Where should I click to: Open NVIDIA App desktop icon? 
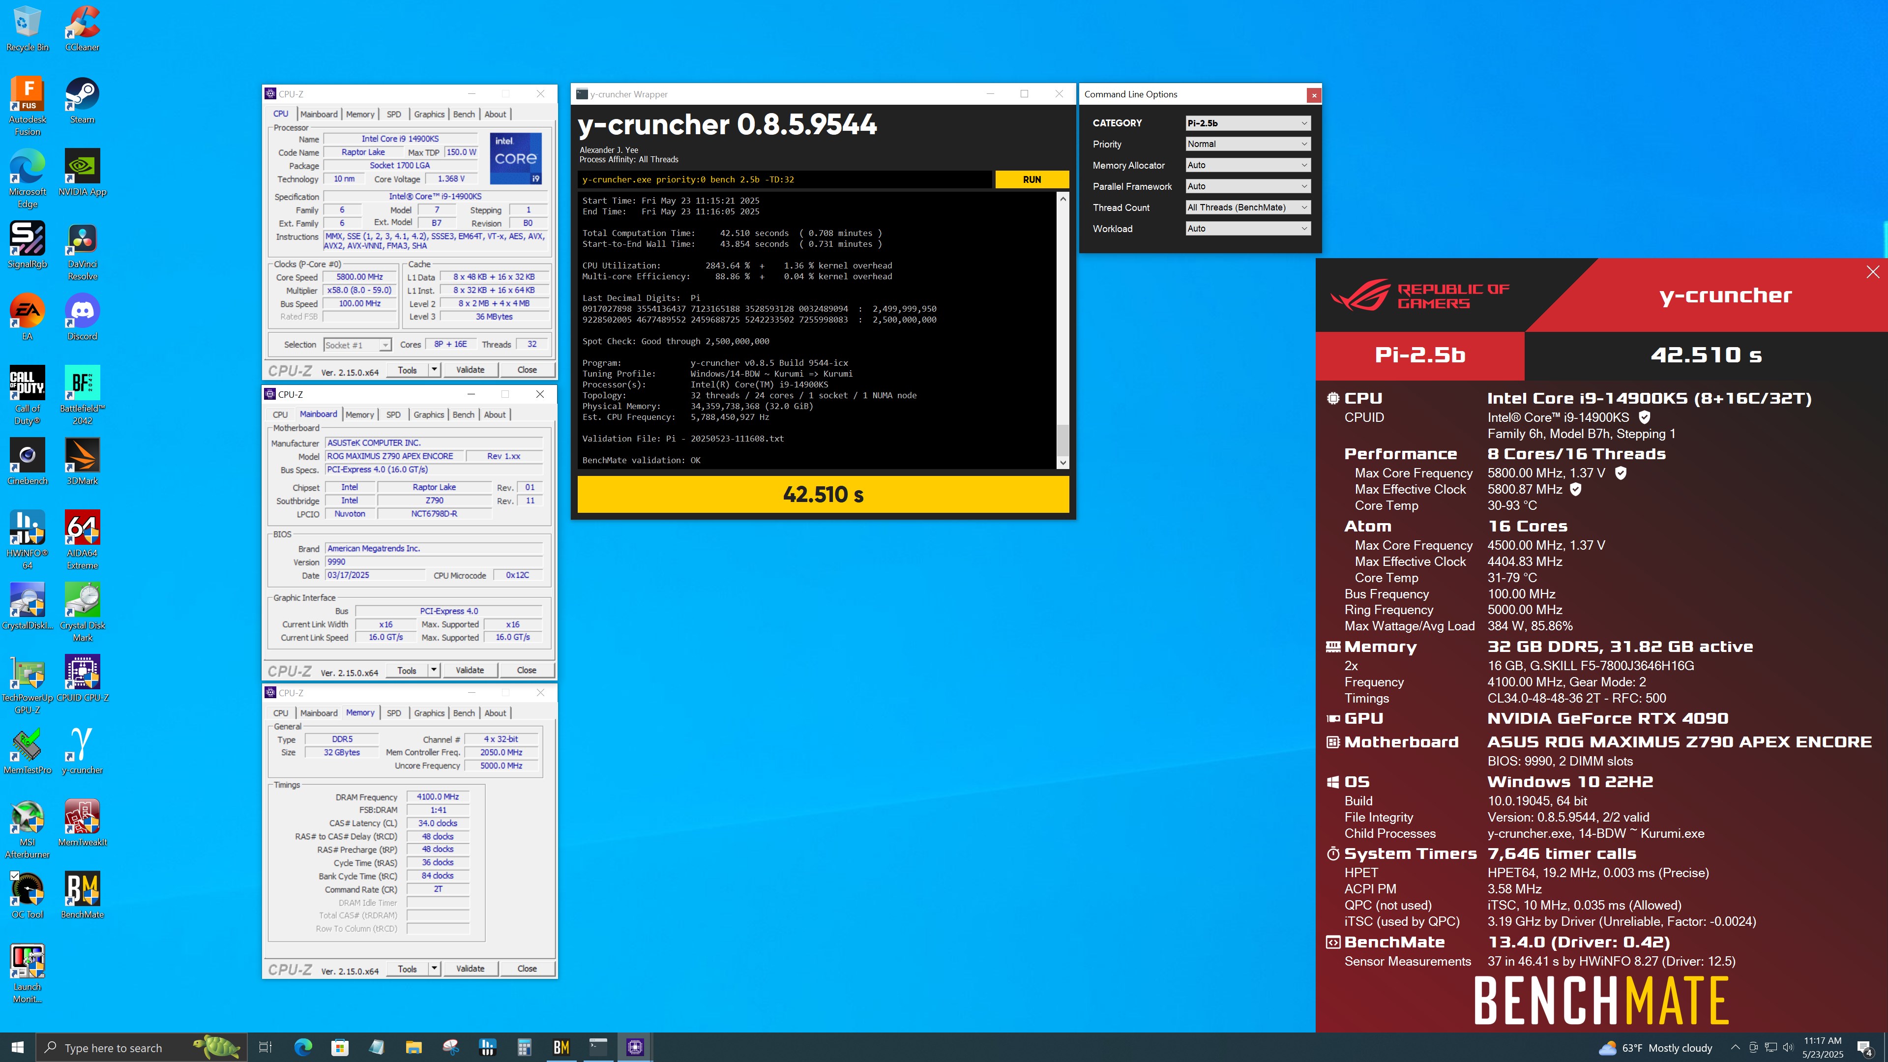coord(82,173)
